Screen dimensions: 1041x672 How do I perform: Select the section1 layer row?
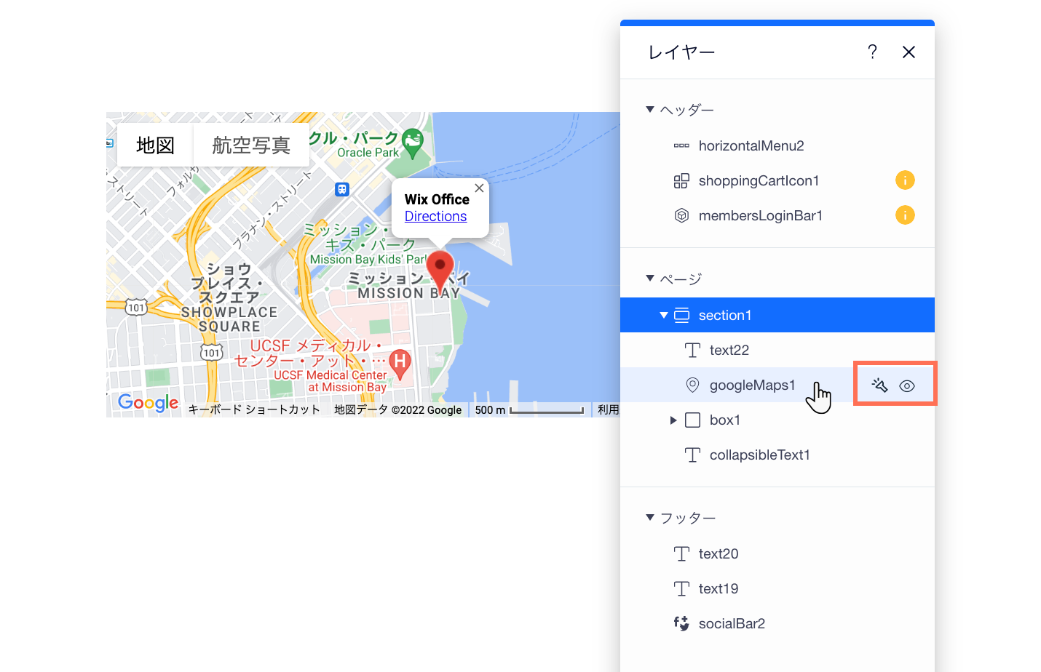(x=777, y=315)
